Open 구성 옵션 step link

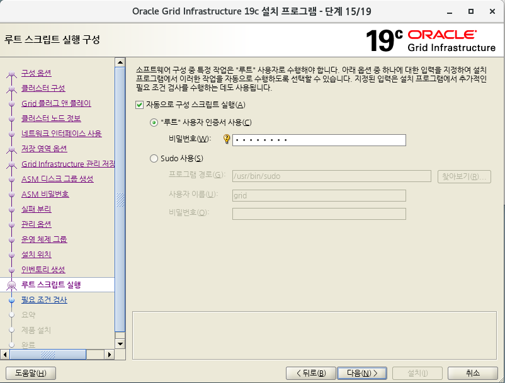tap(36, 73)
